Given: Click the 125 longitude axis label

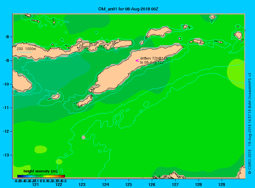Looking at the screenshot, I should click(x=129, y=185).
